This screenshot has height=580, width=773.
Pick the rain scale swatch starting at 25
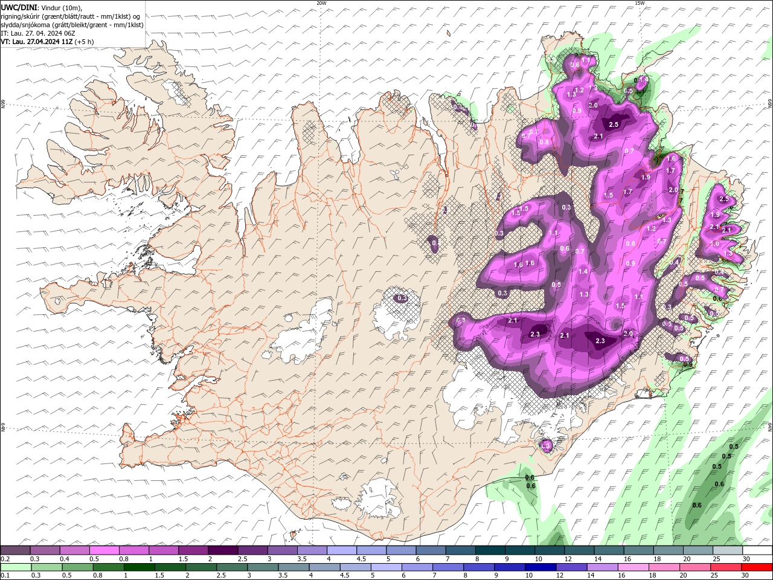726,567
